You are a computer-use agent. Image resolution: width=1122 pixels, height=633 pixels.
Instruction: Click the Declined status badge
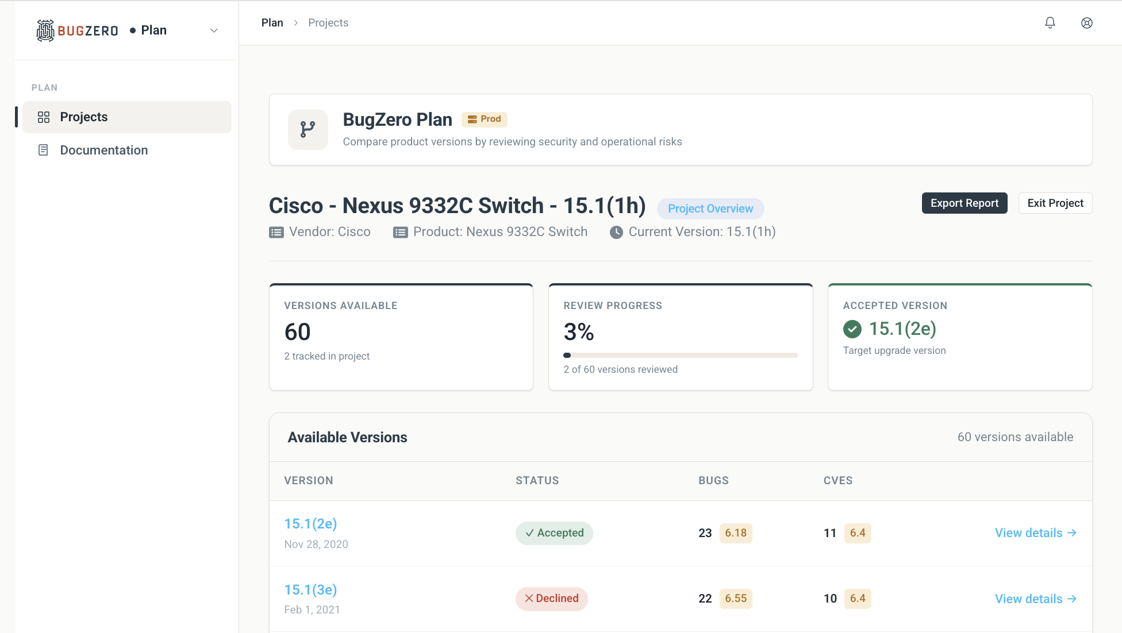[551, 599]
